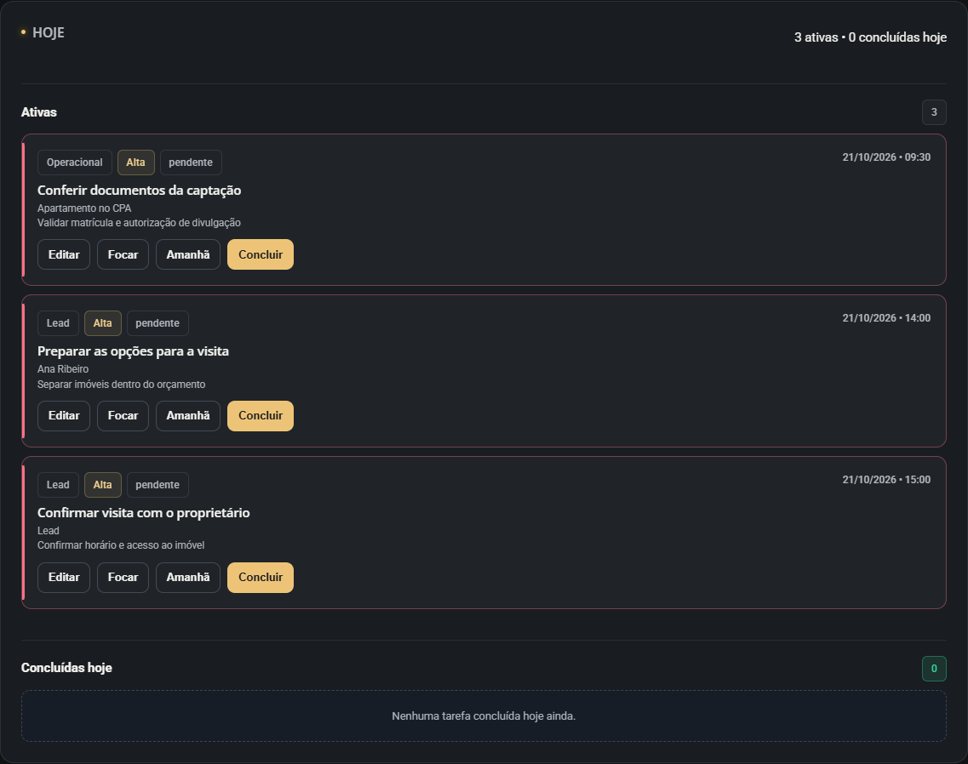
Task: Move Preparar as opções para a visita to Amanhã
Action: 187,415
